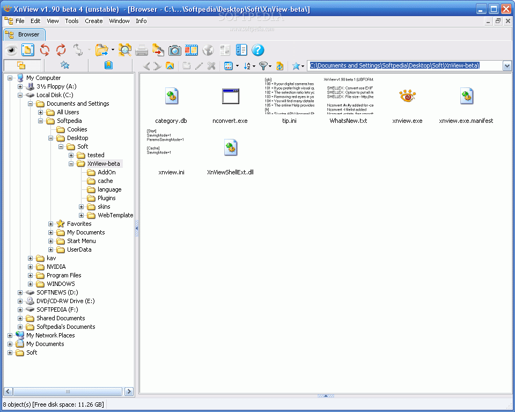Select the WhatsNew.txt file thumbnail

(349, 102)
